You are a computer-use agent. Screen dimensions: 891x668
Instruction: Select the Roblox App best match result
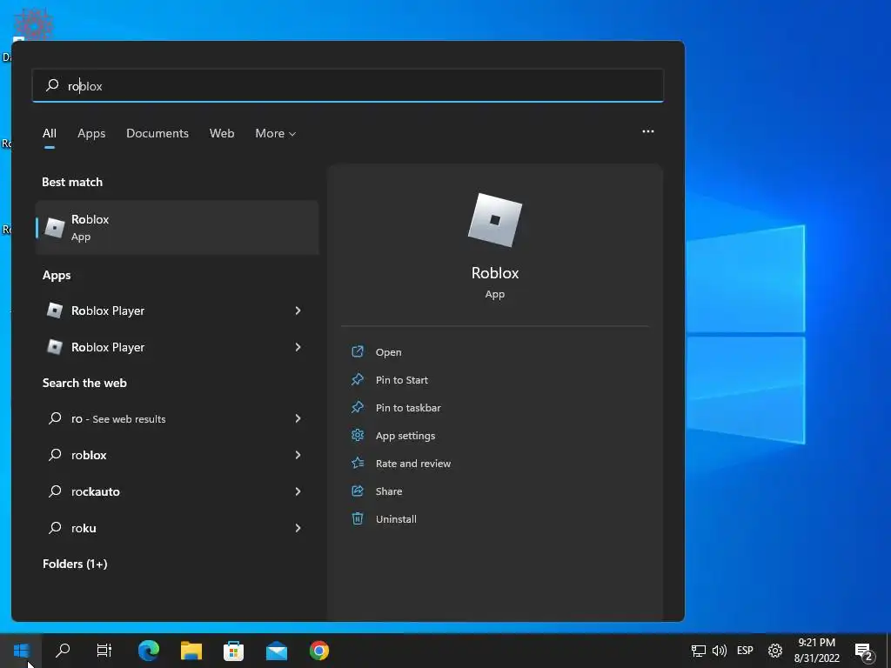[177, 227]
